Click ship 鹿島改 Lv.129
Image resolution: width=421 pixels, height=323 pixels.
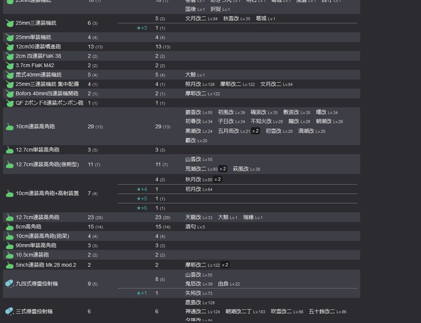(x=200, y=303)
